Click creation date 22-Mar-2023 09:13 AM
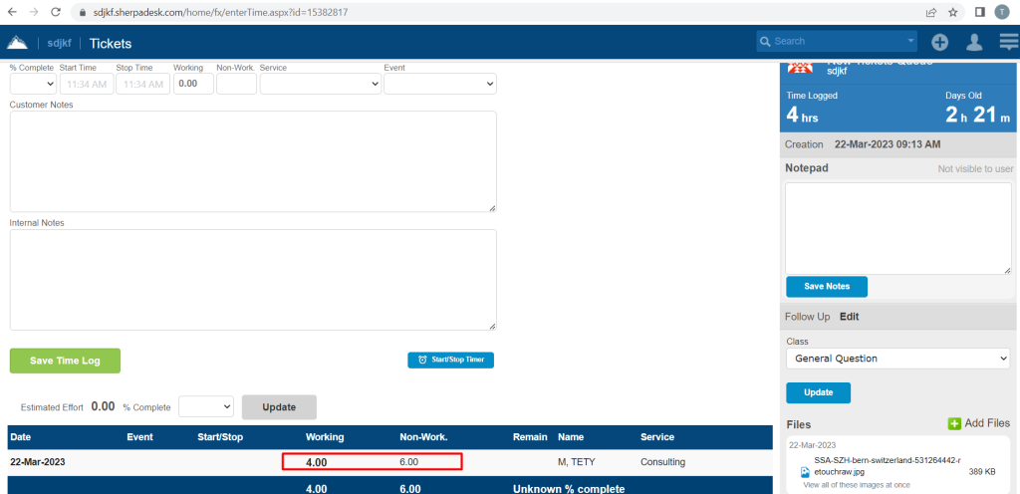 click(x=888, y=144)
